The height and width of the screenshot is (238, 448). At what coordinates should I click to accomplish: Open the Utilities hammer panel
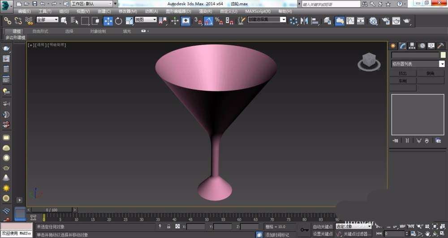click(x=440, y=46)
